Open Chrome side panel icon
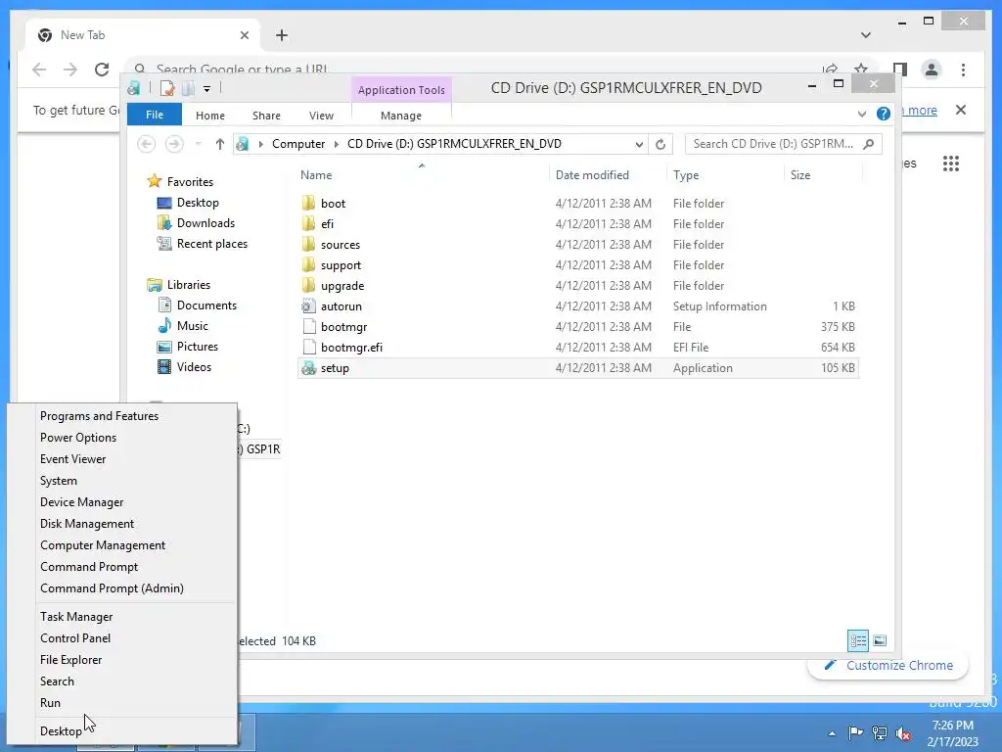Image resolution: width=1002 pixels, height=752 pixels. (900, 70)
